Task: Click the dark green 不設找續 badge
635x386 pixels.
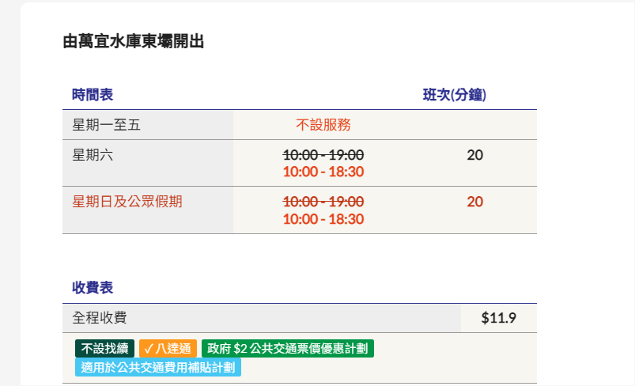Action: tap(105, 349)
